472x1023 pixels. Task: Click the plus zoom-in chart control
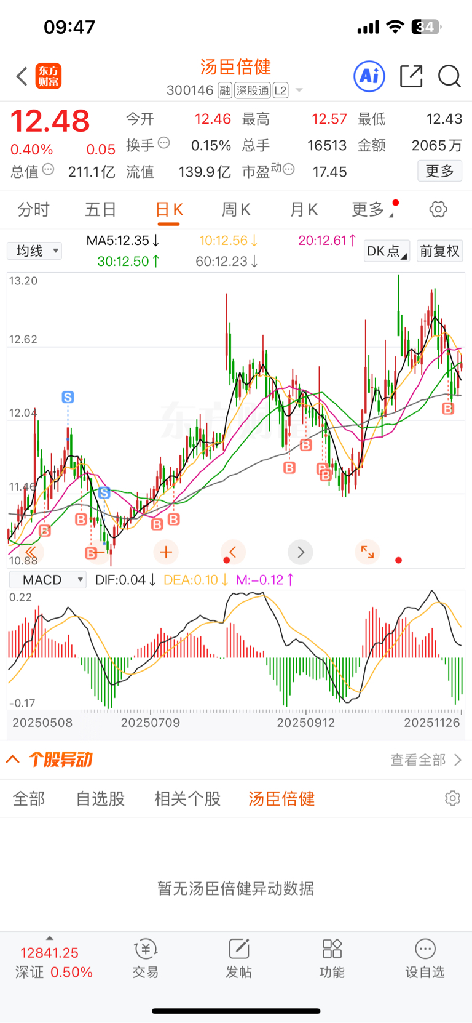pos(166,552)
